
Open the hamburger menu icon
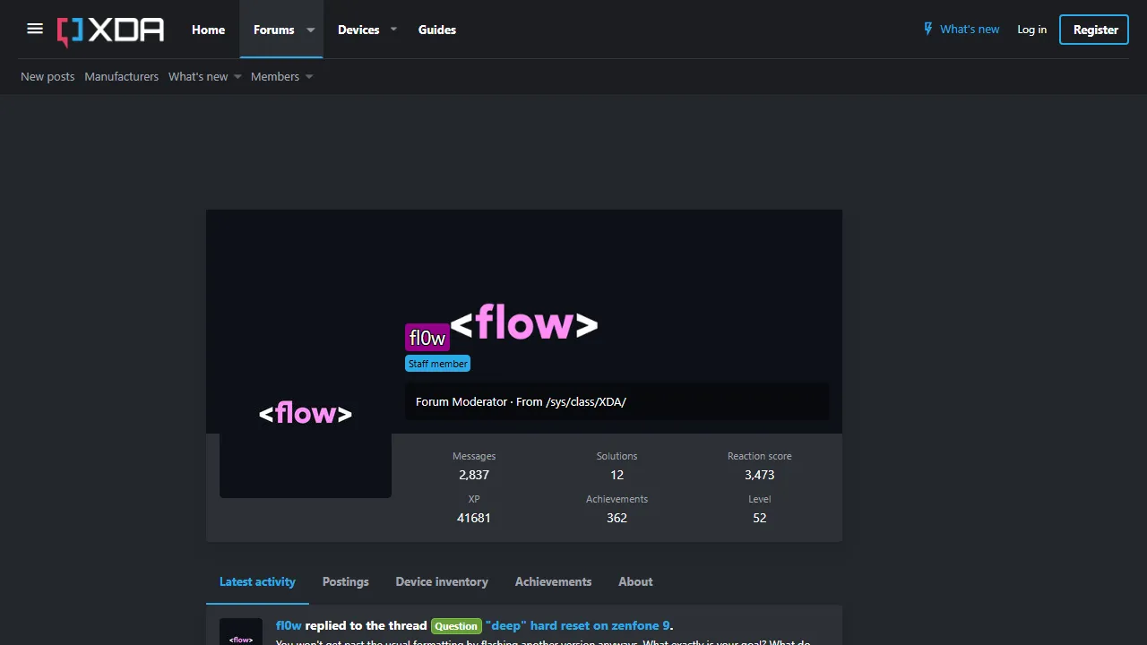click(x=35, y=30)
